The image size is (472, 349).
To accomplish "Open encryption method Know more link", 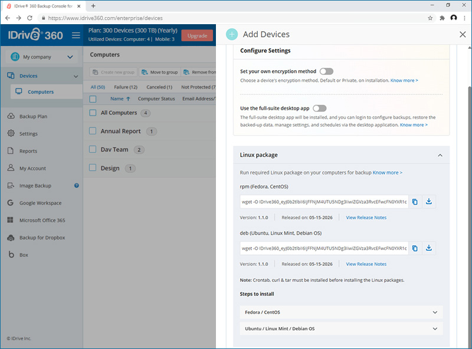I will [404, 80].
